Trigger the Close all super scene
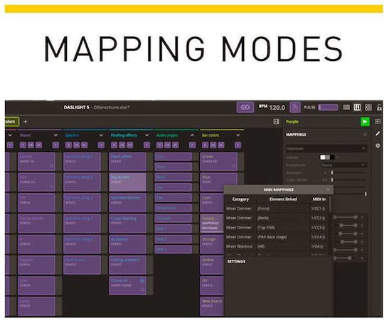 click(x=127, y=285)
